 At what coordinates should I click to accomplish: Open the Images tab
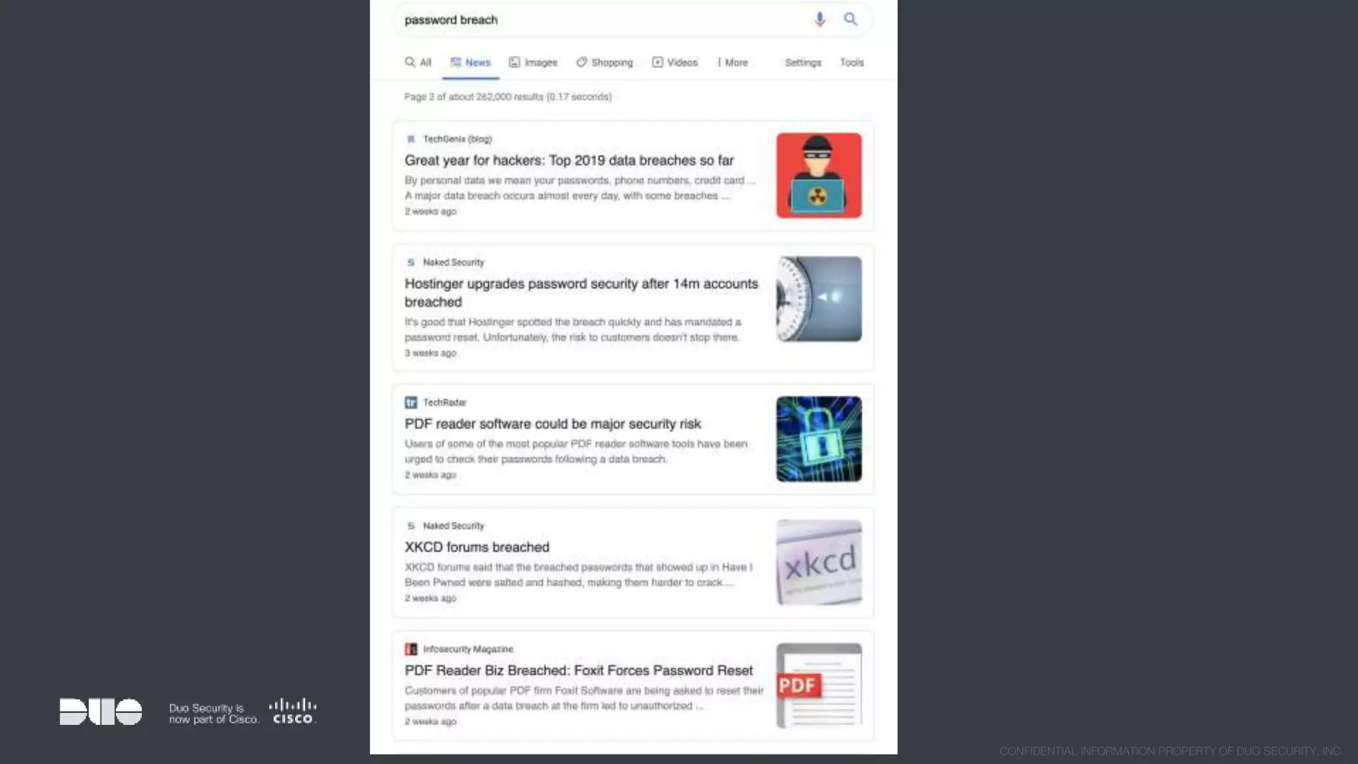tap(533, 62)
